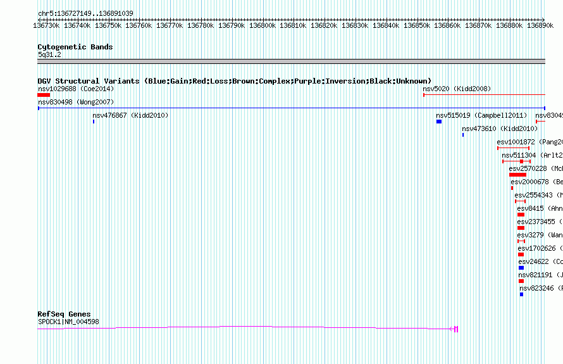Click the red esv8415 loss block

pos(521,215)
